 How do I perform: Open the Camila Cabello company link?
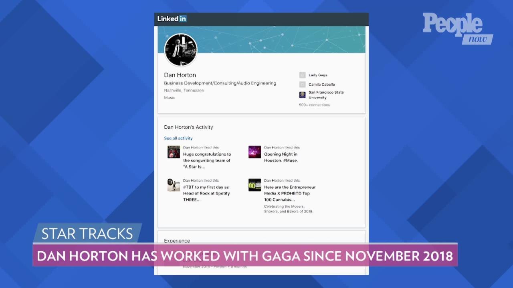322,84
